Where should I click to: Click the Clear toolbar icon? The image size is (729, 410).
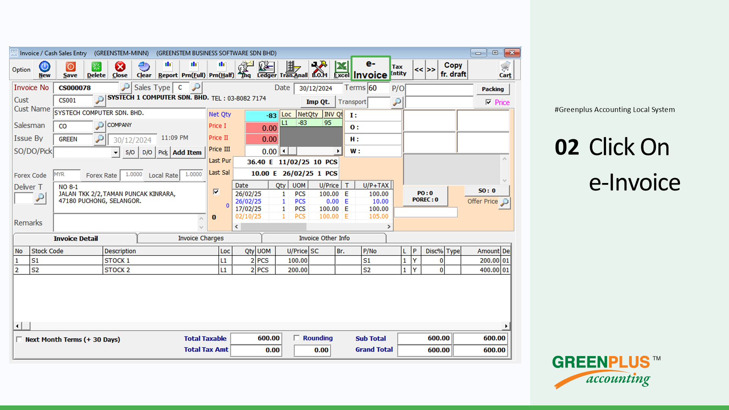tap(144, 69)
